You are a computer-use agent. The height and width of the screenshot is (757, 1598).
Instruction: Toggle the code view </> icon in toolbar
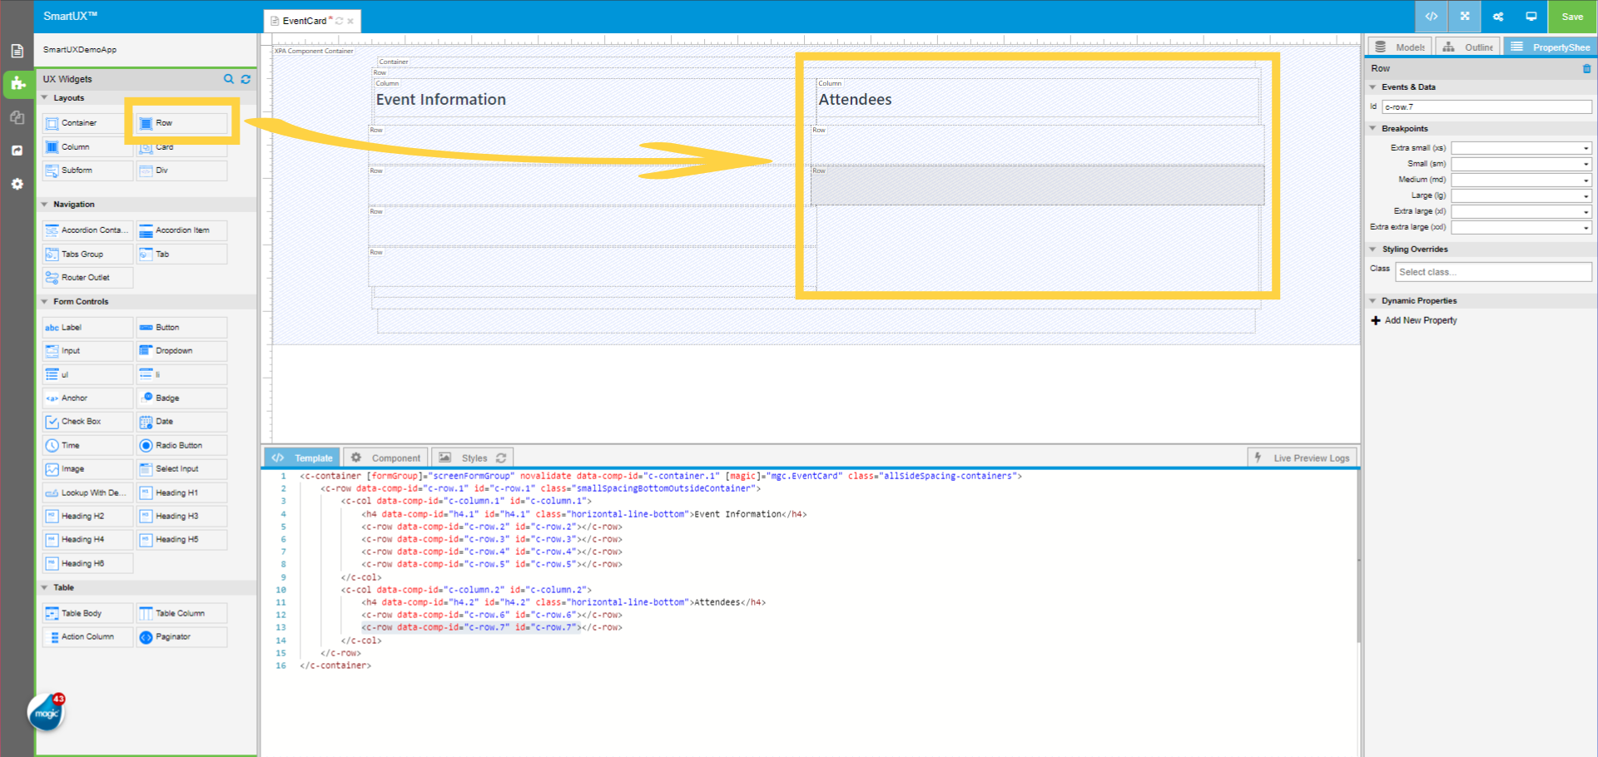(x=1431, y=17)
